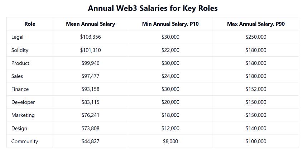Click the Product role cell
This screenshot has height=154, width=308.
click(x=20, y=63)
